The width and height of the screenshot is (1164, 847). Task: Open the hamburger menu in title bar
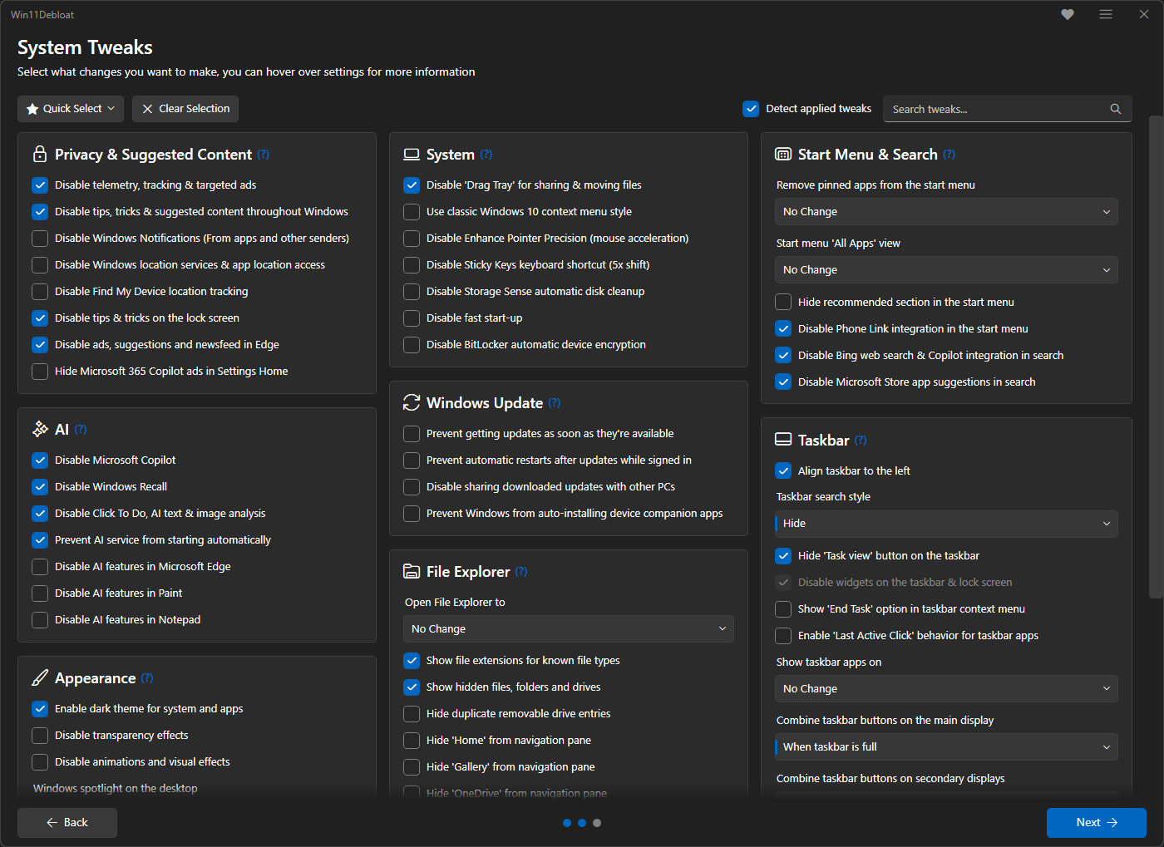(1106, 14)
